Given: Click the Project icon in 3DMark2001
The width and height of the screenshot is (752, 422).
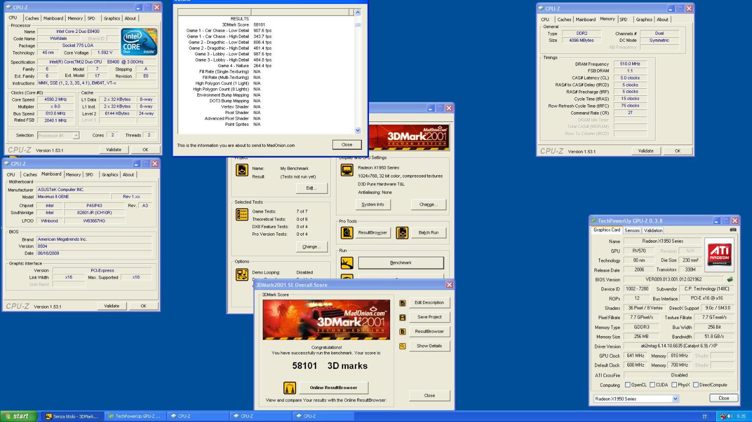Looking at the screenshot, I should [x=242, y=170].
